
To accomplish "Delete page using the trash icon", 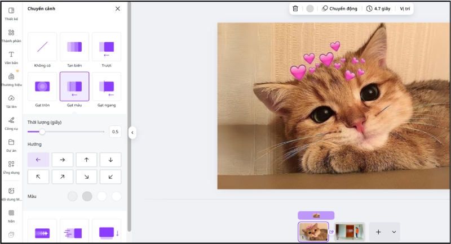I will pyautogui.click(x=295, y=9).
